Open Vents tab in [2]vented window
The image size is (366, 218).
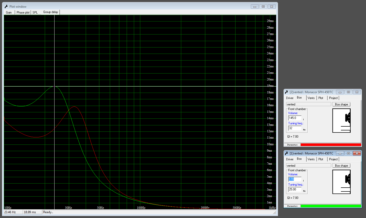click(x=311, y=98)
